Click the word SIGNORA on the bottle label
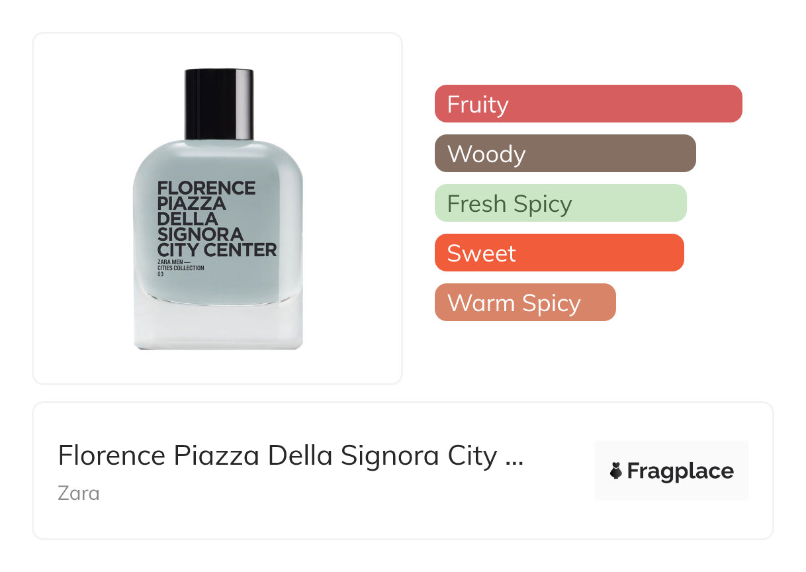806x572 pixels. 200,234
